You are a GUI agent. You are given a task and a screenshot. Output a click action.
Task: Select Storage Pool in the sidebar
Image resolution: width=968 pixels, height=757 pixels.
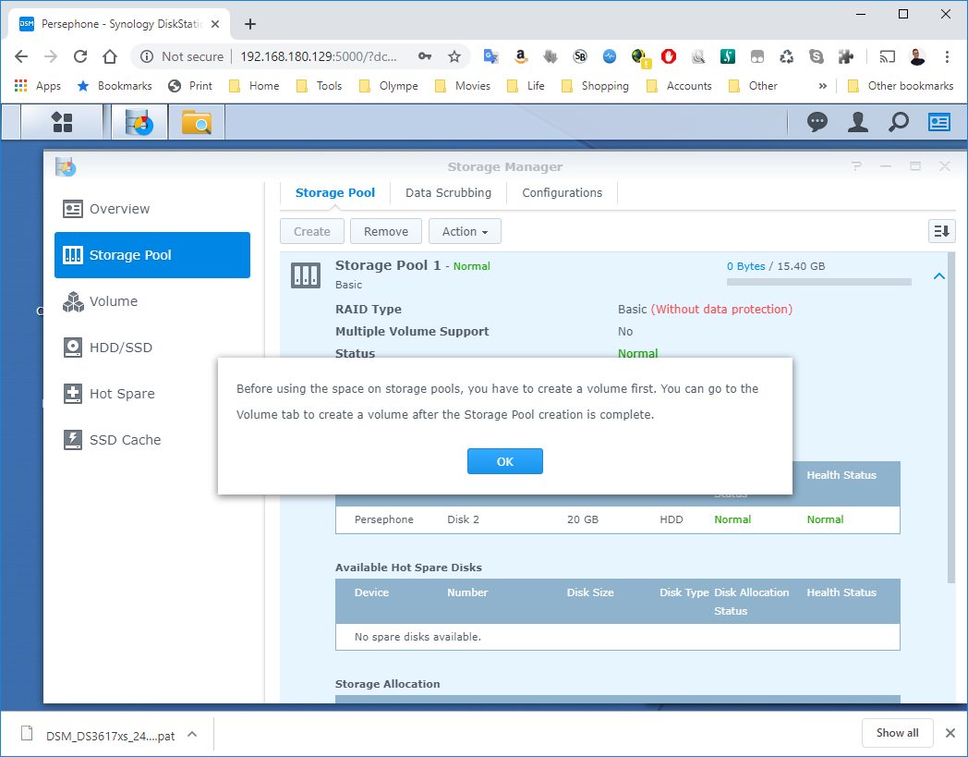pos(152,255)
